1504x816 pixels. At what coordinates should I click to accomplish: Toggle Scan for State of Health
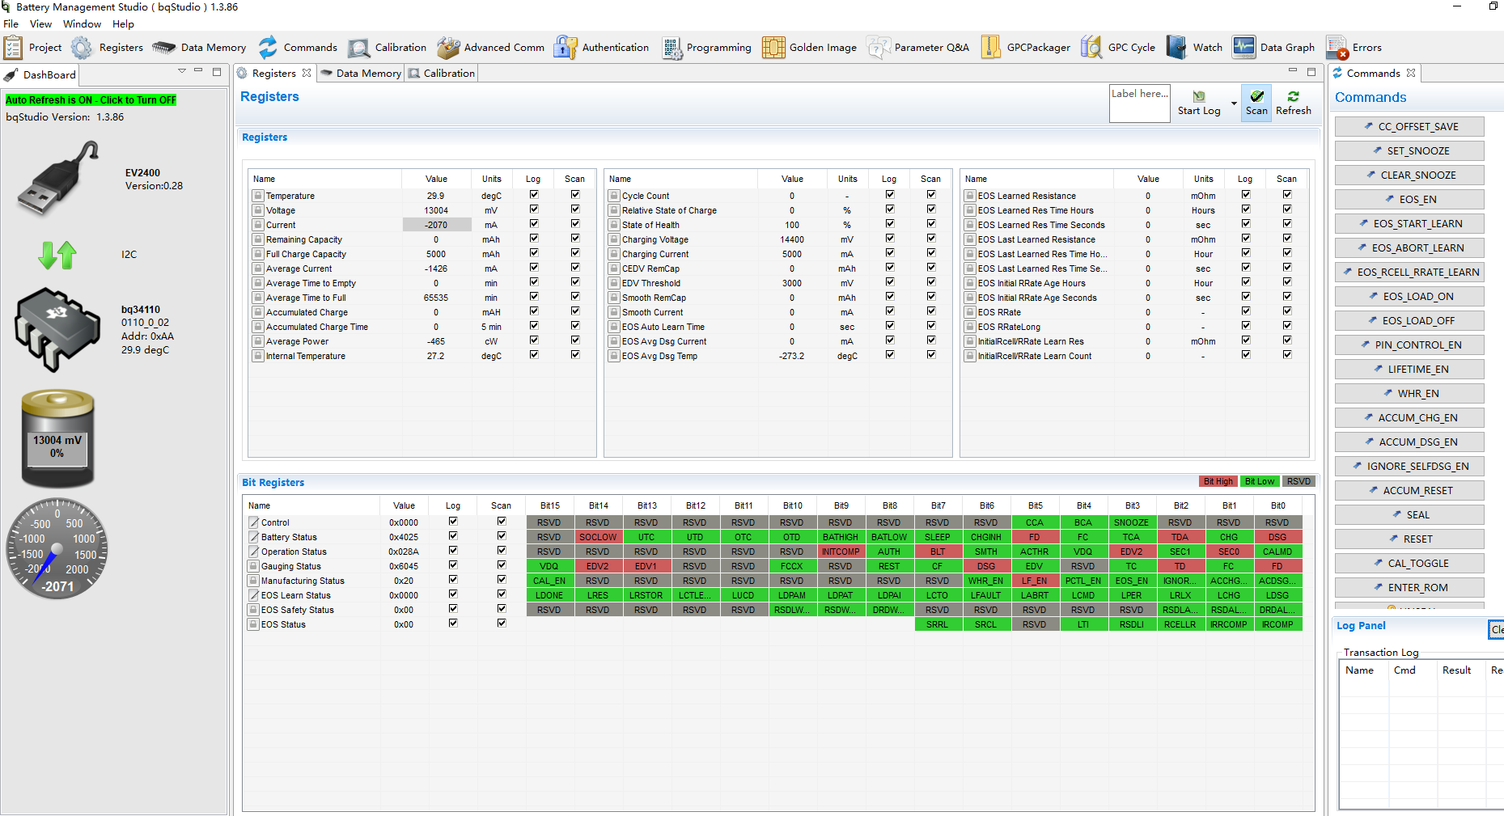point(931,224)
